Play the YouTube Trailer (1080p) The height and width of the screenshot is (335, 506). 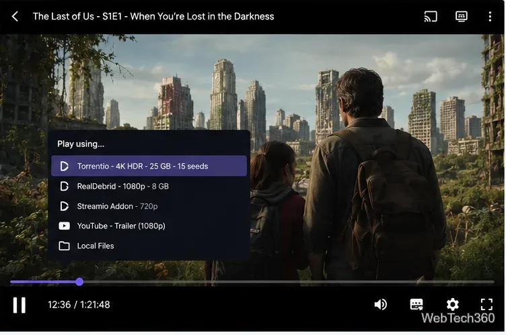[149, 226]
